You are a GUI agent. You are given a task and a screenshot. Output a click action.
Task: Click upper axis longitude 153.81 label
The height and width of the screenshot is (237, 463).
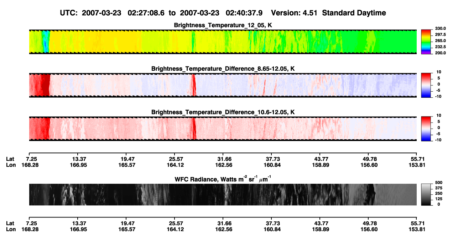pos(417,165)
